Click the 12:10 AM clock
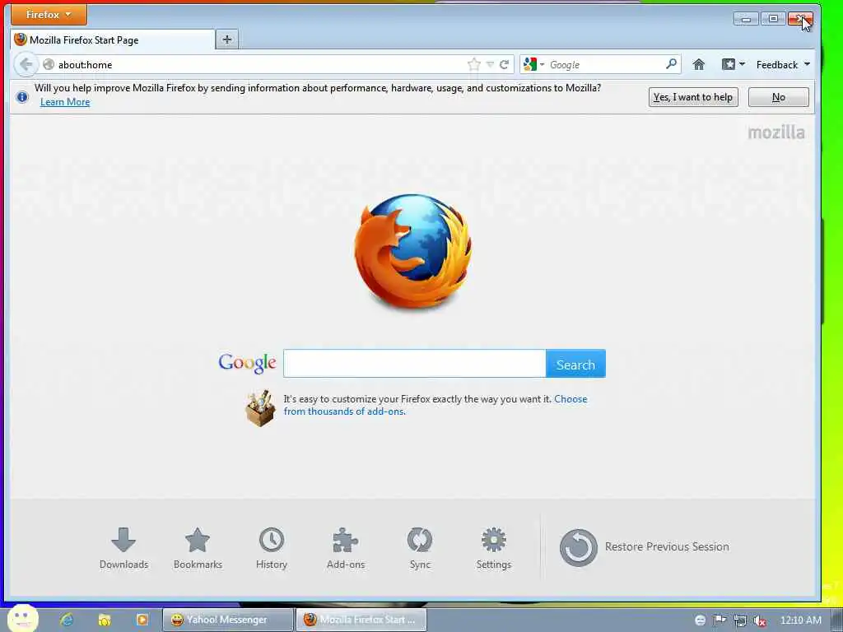The width and height of the screenshot is (843, 632). click(x=800, y=620)
